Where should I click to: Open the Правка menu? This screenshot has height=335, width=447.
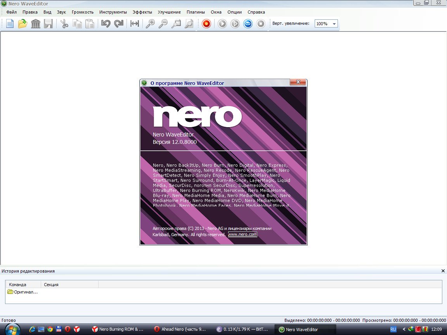30,12
